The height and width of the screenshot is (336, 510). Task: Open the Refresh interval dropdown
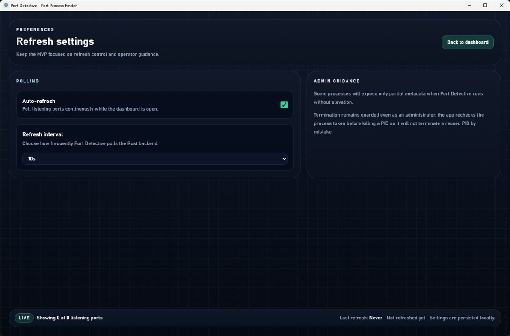[155, 158]
